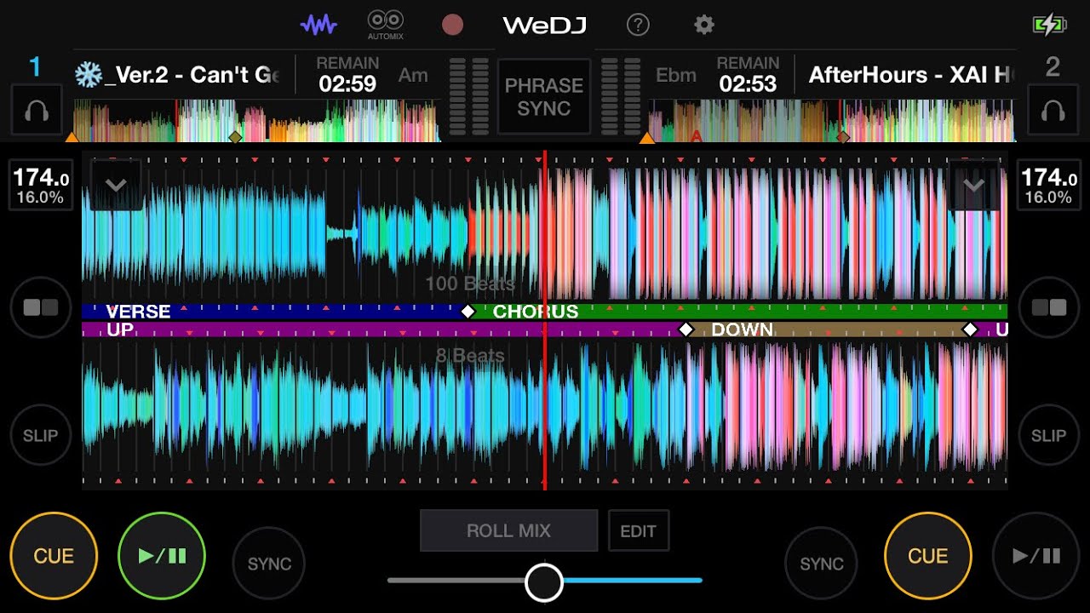The image size is (1090, 613).
Task: Enable SLIP mode on deck 1
Action: pyautogui.click(x=41, y=435)
